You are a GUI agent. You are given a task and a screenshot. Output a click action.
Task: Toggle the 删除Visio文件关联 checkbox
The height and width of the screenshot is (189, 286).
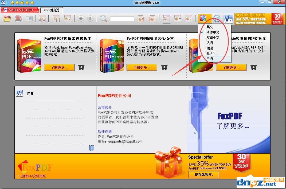click(18, 176)
